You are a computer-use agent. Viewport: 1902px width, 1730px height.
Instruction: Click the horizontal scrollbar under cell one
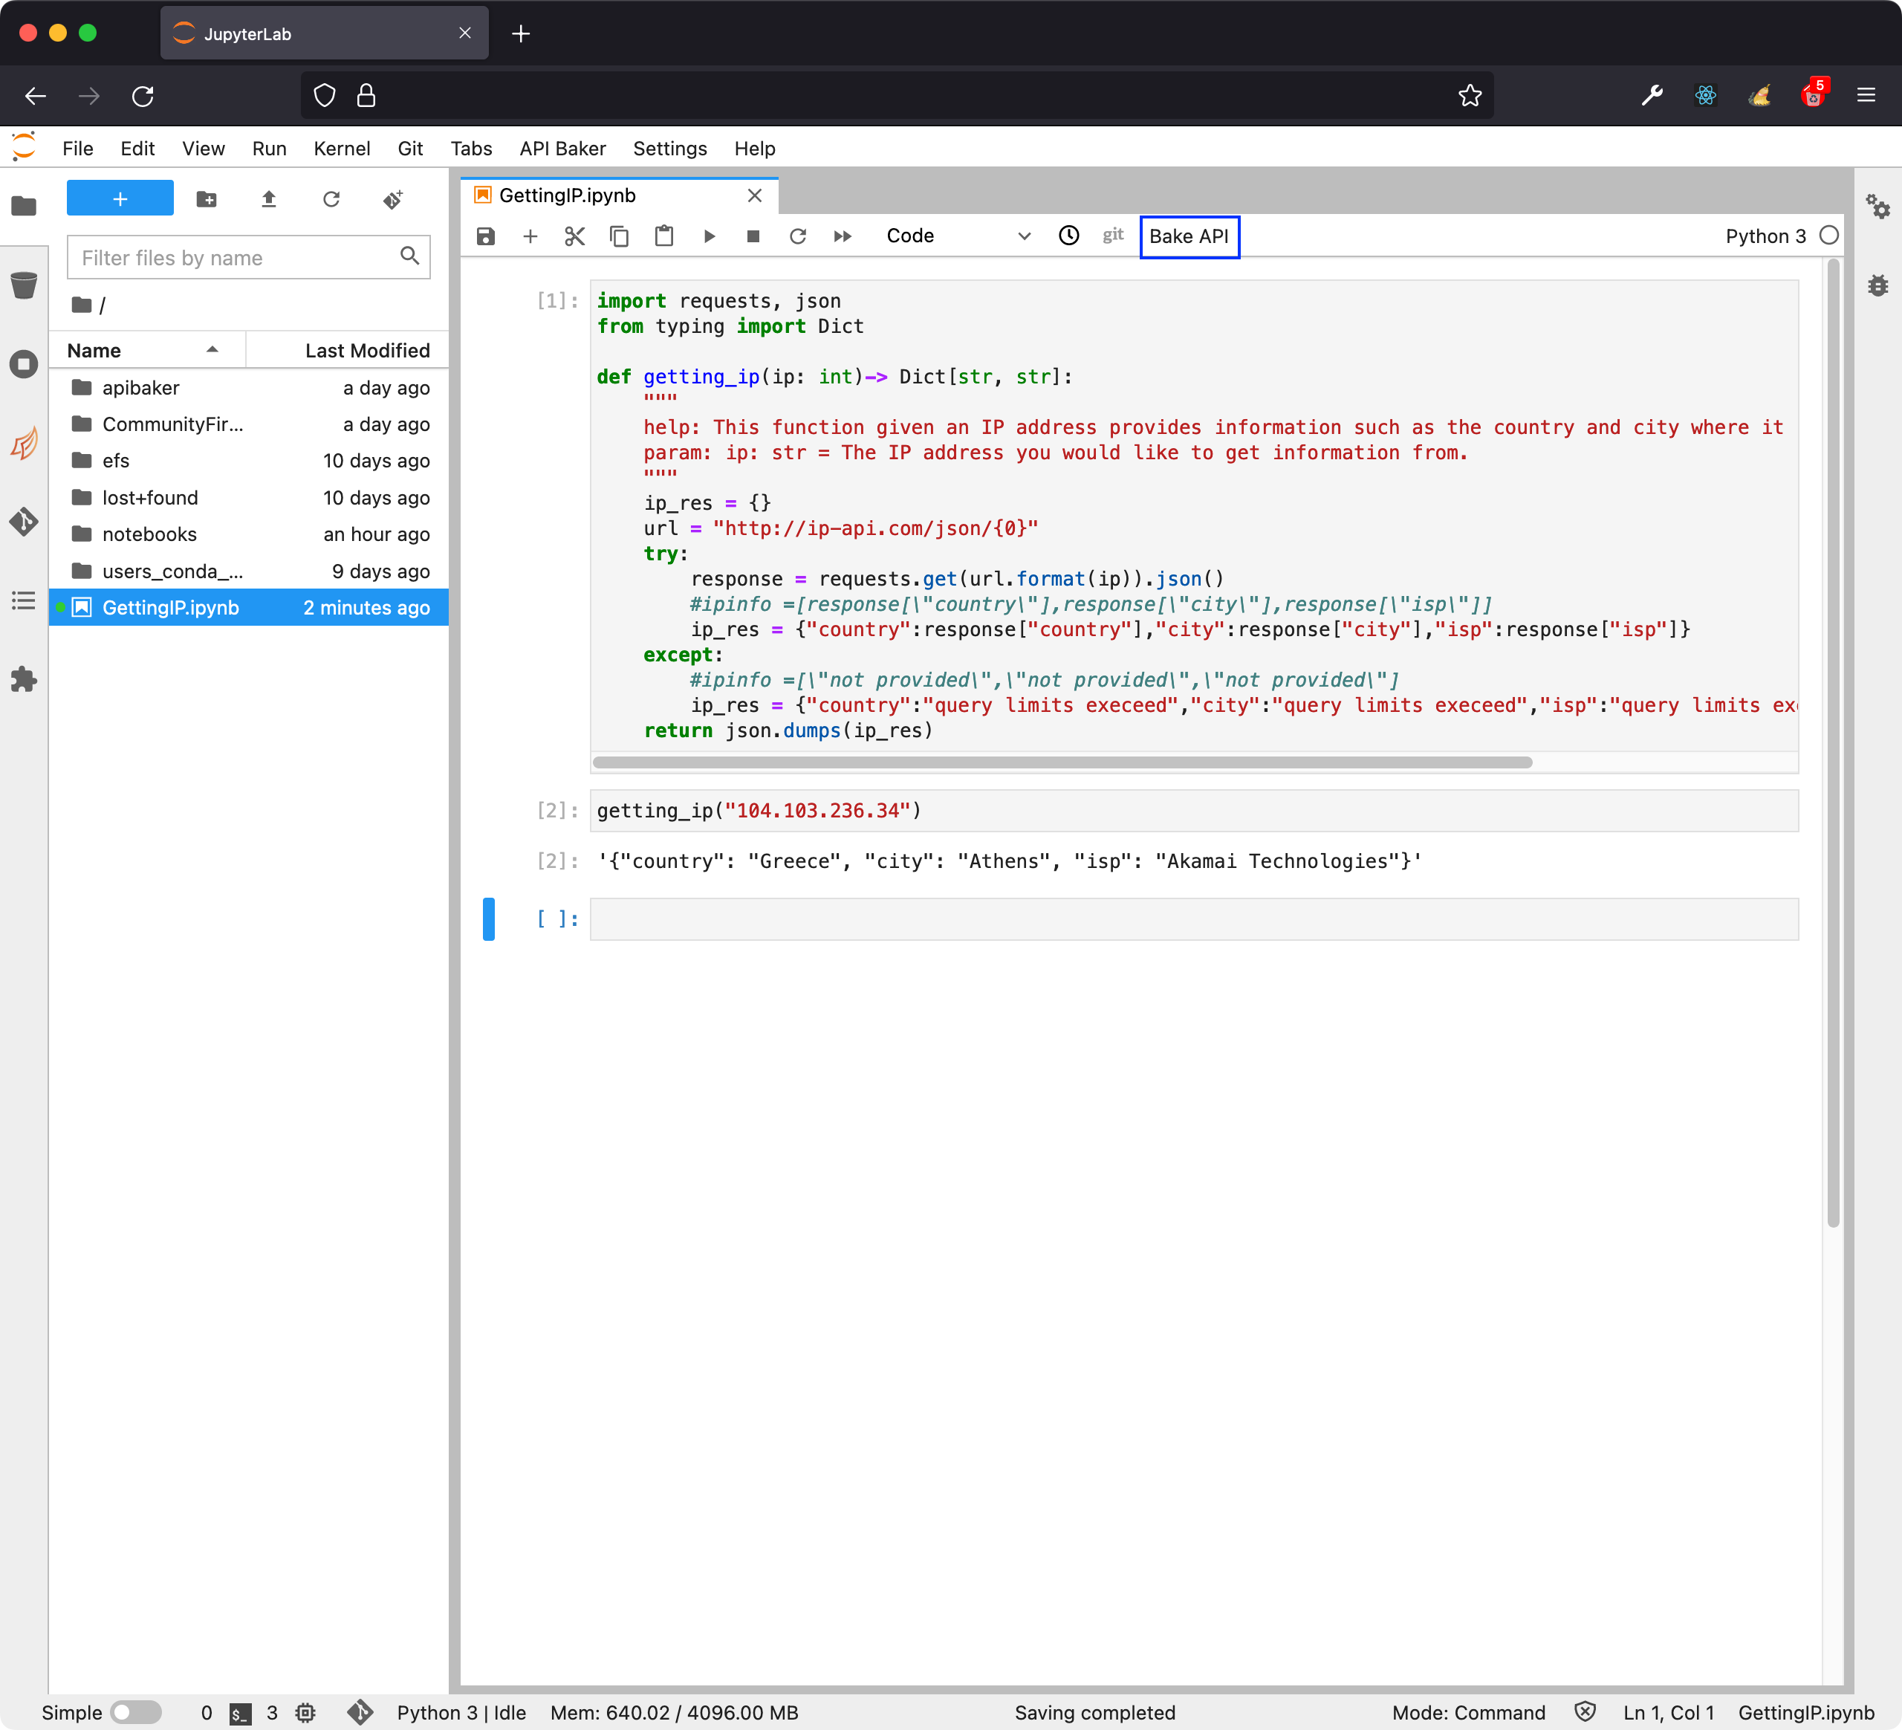click(x=1062, y=762)
